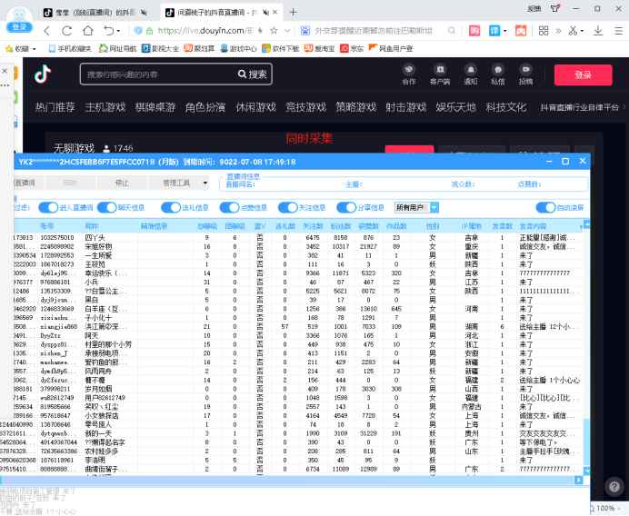Expand the scissors tool dropdown arrow
The height and width of the screenshot is (516, 629).
582,31
